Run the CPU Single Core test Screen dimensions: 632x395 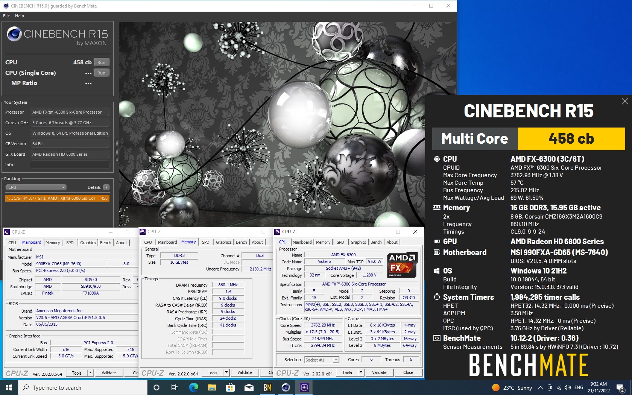101,73
